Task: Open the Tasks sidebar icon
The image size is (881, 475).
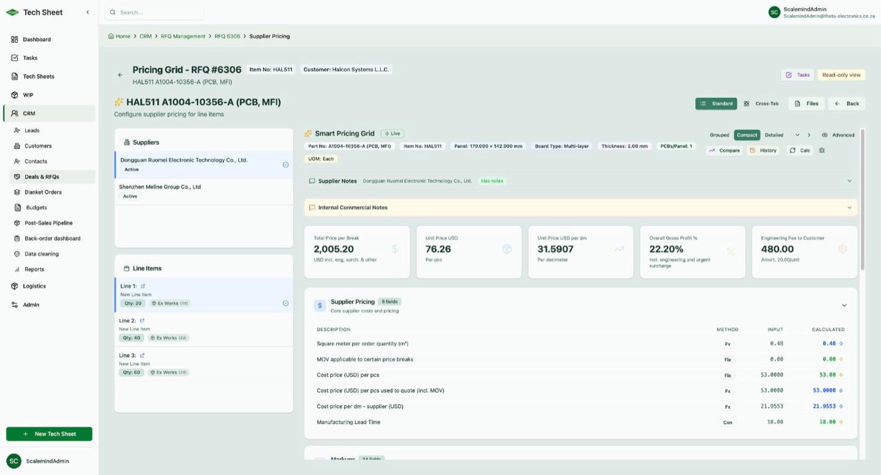Action: 14,58
